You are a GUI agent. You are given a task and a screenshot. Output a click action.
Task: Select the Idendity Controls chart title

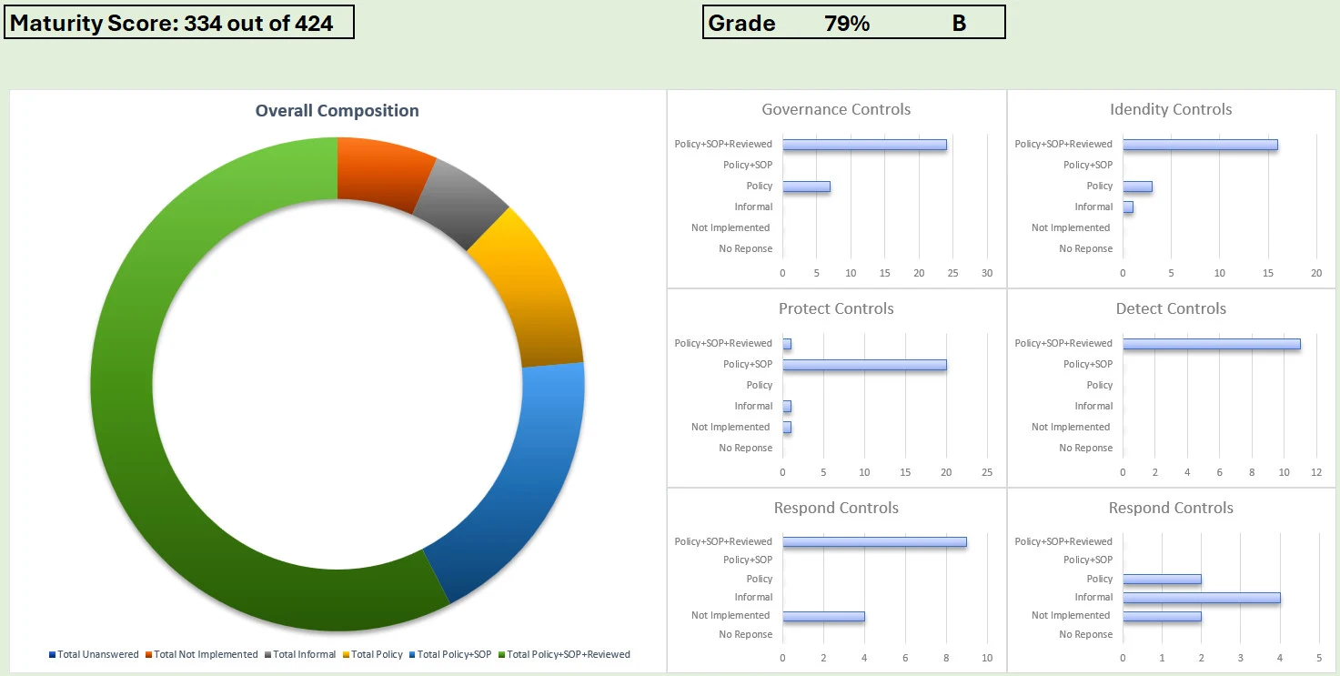coord(1171,109)
